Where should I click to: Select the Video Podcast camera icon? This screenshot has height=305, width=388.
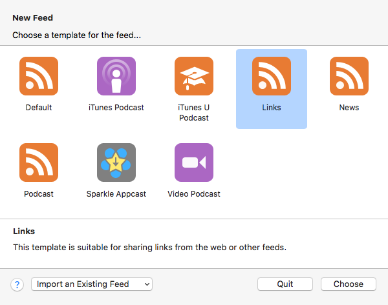tap(194, 162)
